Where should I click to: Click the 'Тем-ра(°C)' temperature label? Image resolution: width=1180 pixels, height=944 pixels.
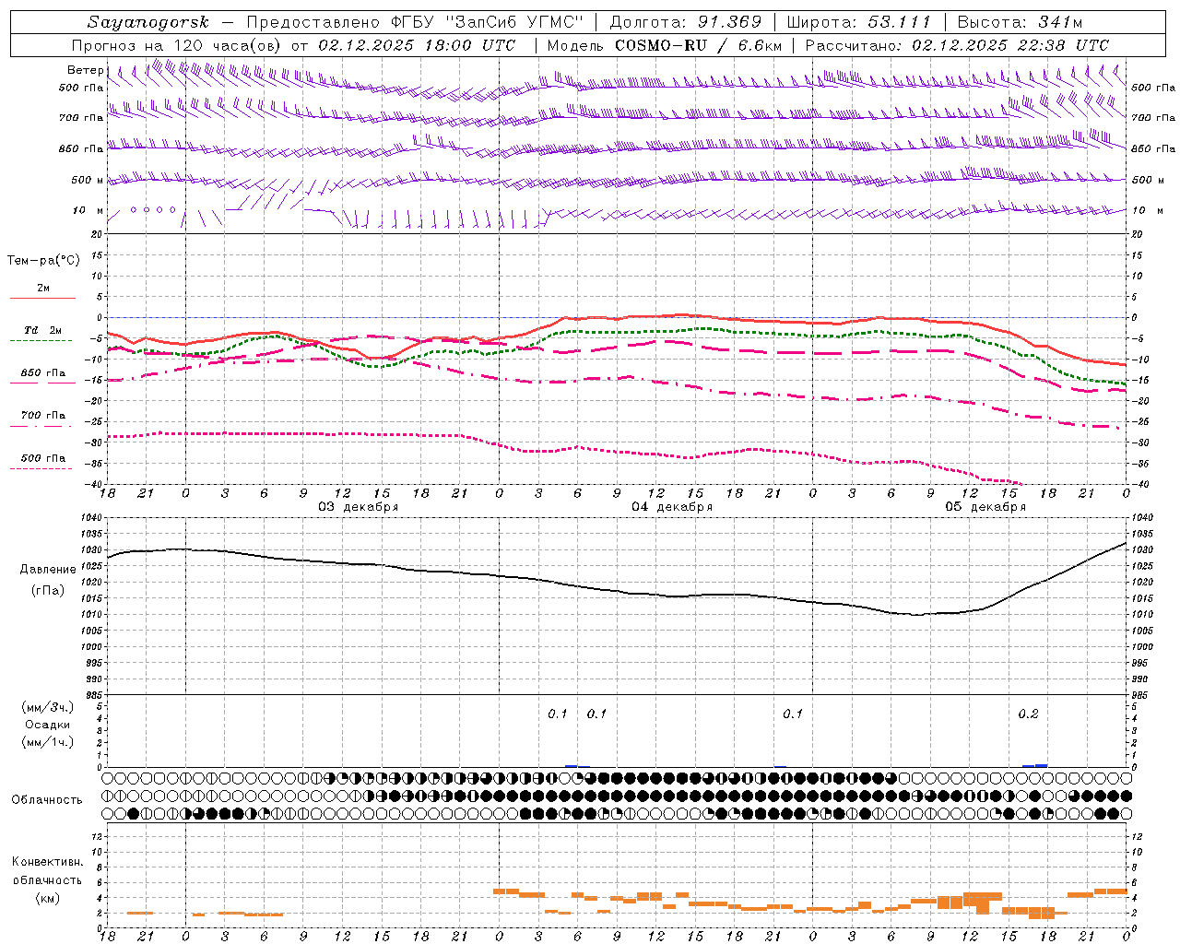pos(43,261)
